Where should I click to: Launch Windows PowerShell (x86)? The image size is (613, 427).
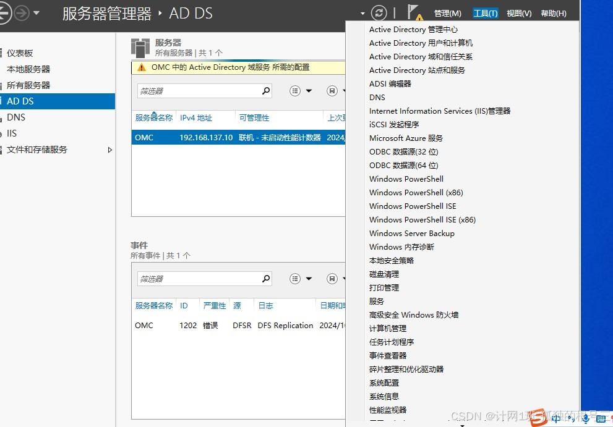(x=416, y=193)
